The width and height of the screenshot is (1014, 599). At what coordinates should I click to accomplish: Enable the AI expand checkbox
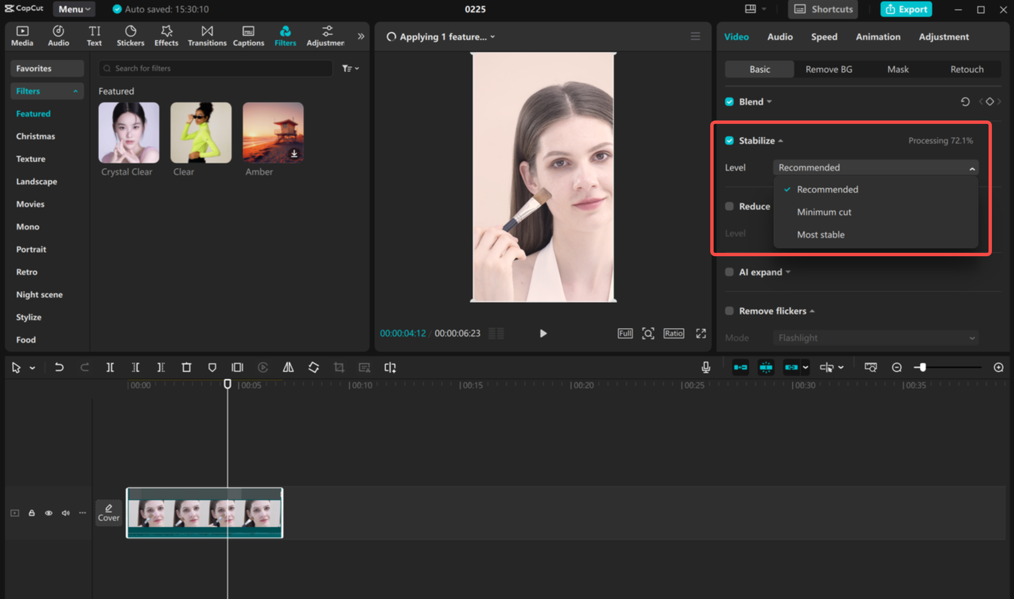tap(729, 272)
